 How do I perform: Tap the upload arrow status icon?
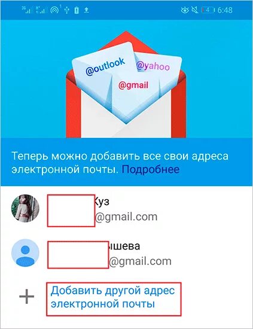tap(87, 10)
